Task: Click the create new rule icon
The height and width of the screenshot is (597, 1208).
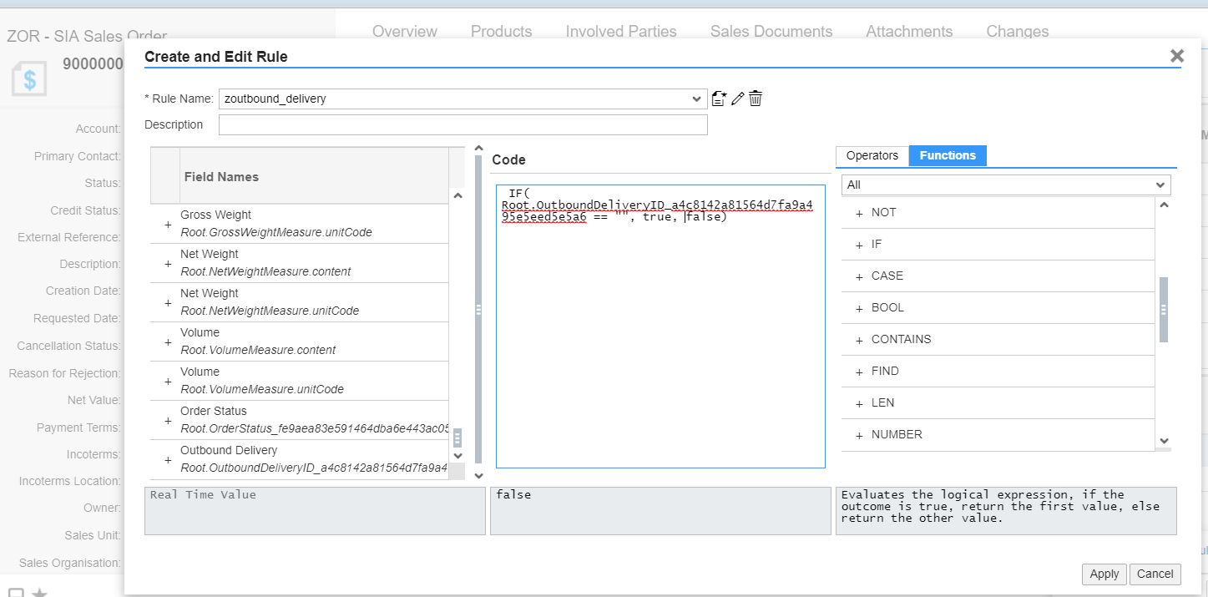Action: (x=719, y=99)
